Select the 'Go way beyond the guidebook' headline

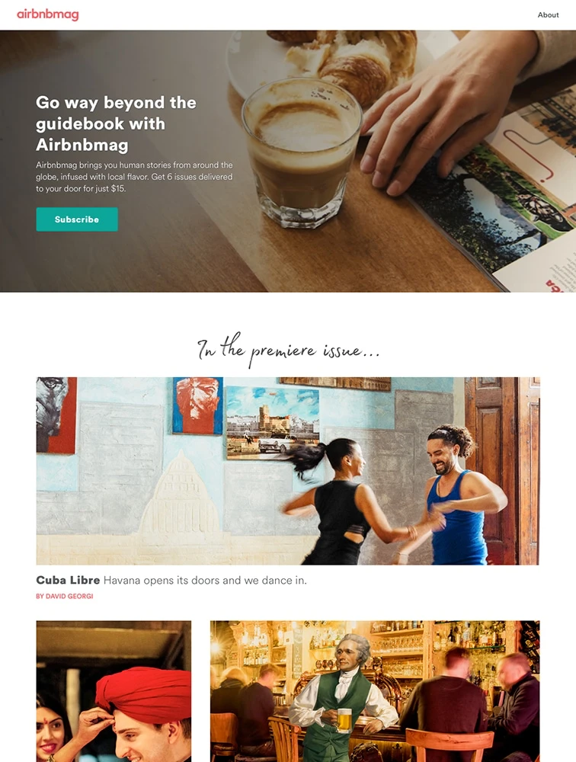pyautogui.click(x=116, y=123)
